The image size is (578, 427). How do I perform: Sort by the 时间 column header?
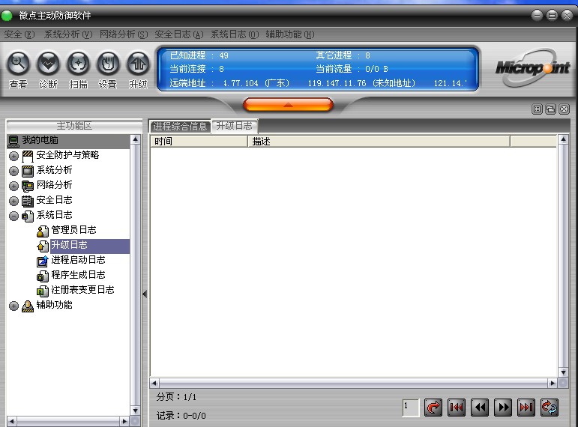(199, 142)
